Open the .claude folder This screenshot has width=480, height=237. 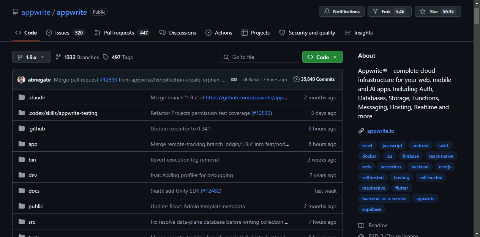(37, 97)
